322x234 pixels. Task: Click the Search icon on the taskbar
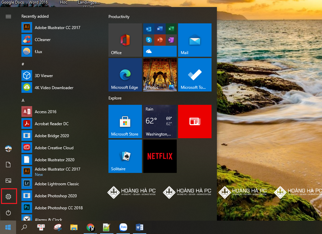point(24,227)
